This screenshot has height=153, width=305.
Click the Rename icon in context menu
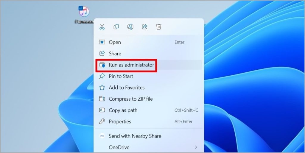click(130, 26)
